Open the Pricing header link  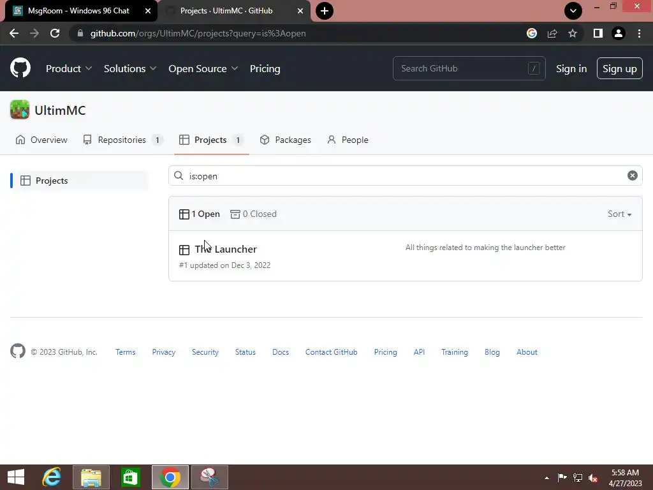pyautogui.click(x=265, y=68)
